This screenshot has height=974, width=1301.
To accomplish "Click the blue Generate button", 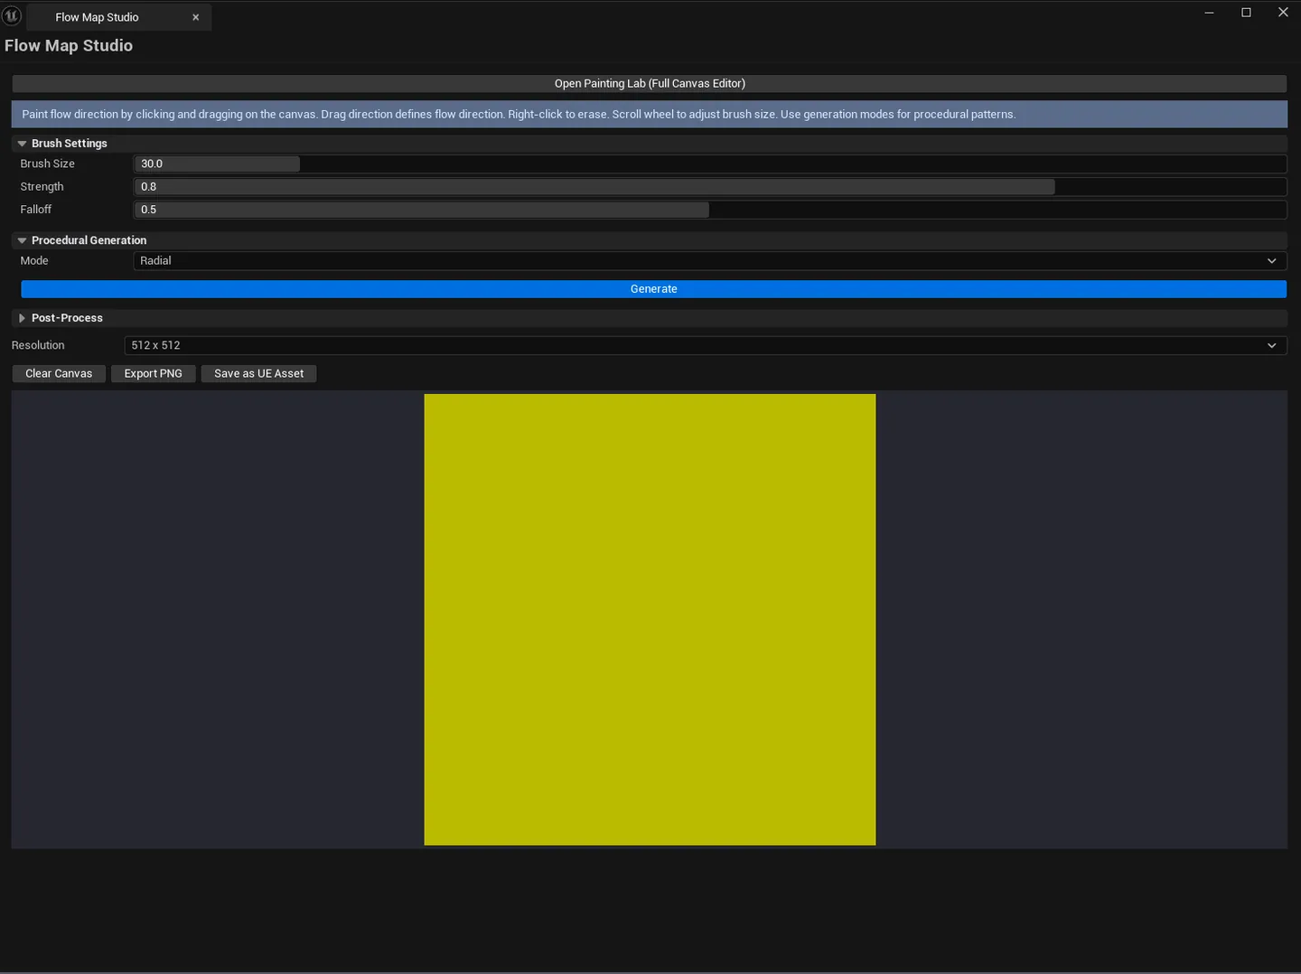I will (x=653, y=289).
